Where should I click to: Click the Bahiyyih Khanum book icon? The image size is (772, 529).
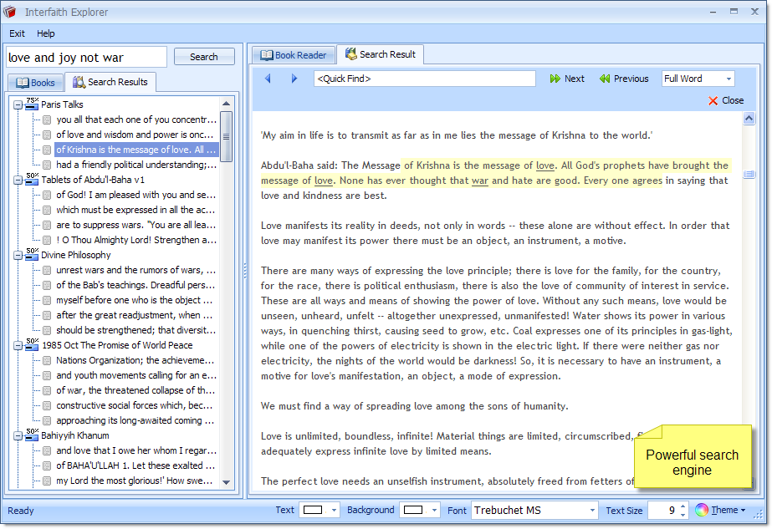(33, 435)
